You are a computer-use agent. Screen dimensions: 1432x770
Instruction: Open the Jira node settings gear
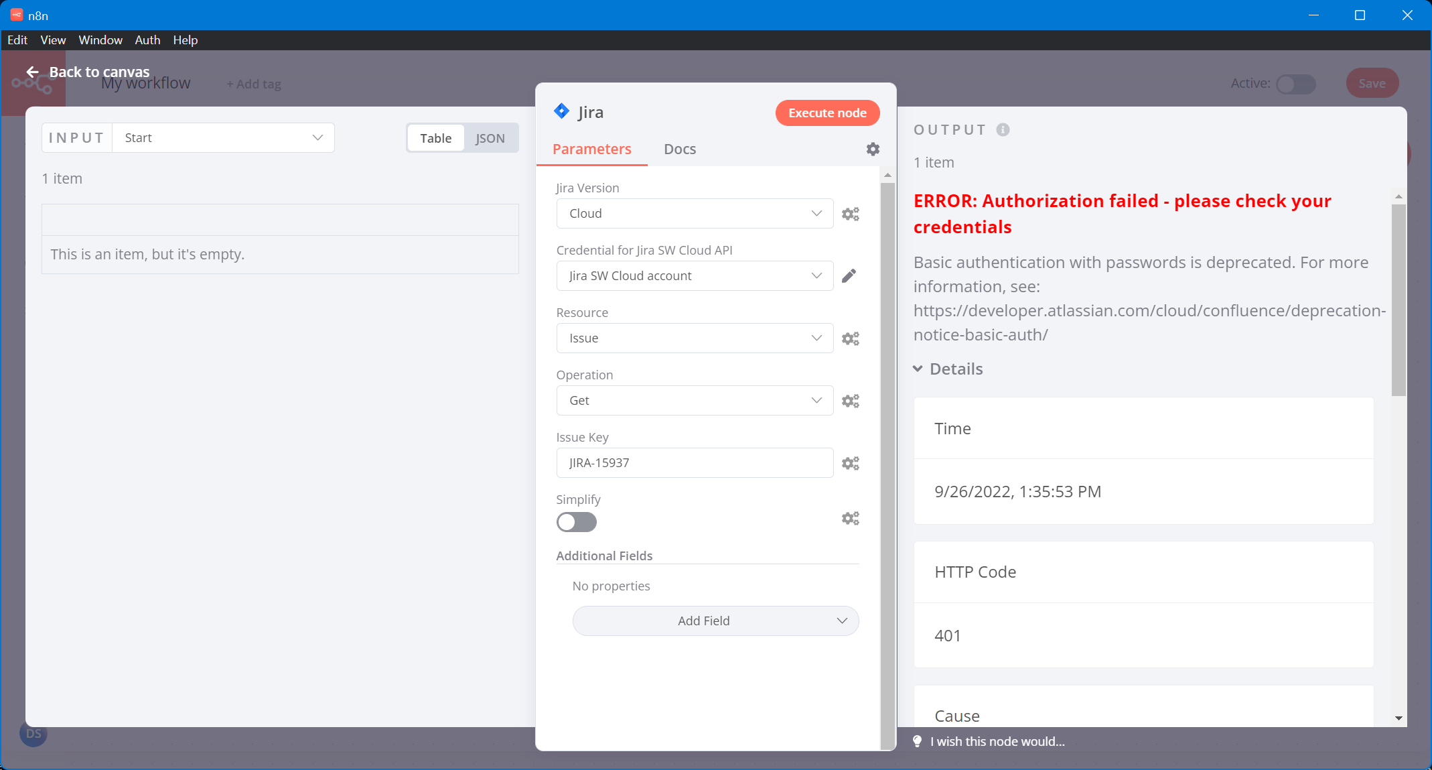(872, 149)
